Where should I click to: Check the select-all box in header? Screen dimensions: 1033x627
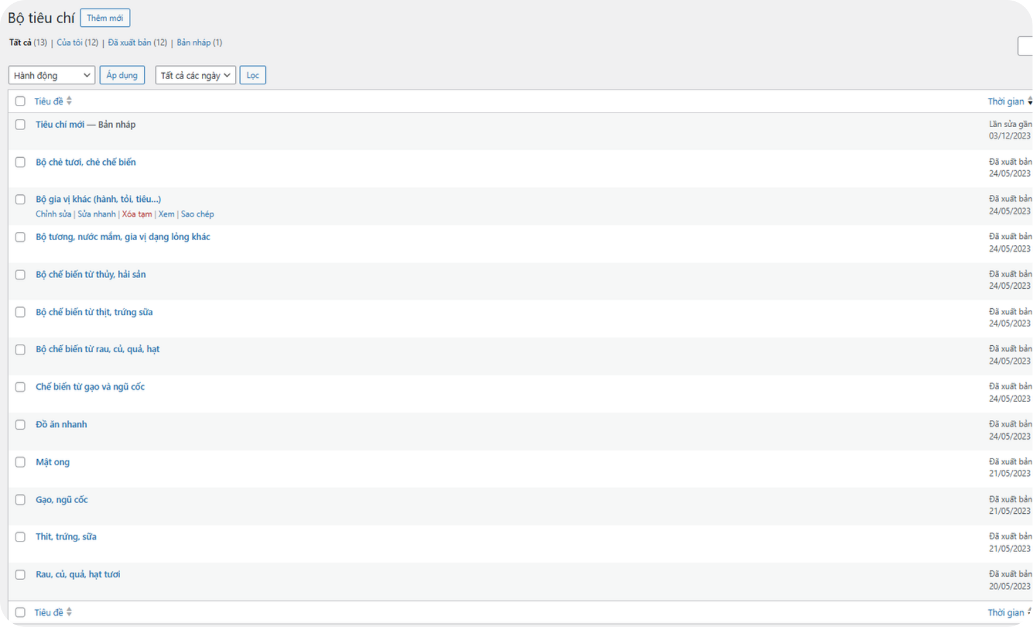coord(21,101)
